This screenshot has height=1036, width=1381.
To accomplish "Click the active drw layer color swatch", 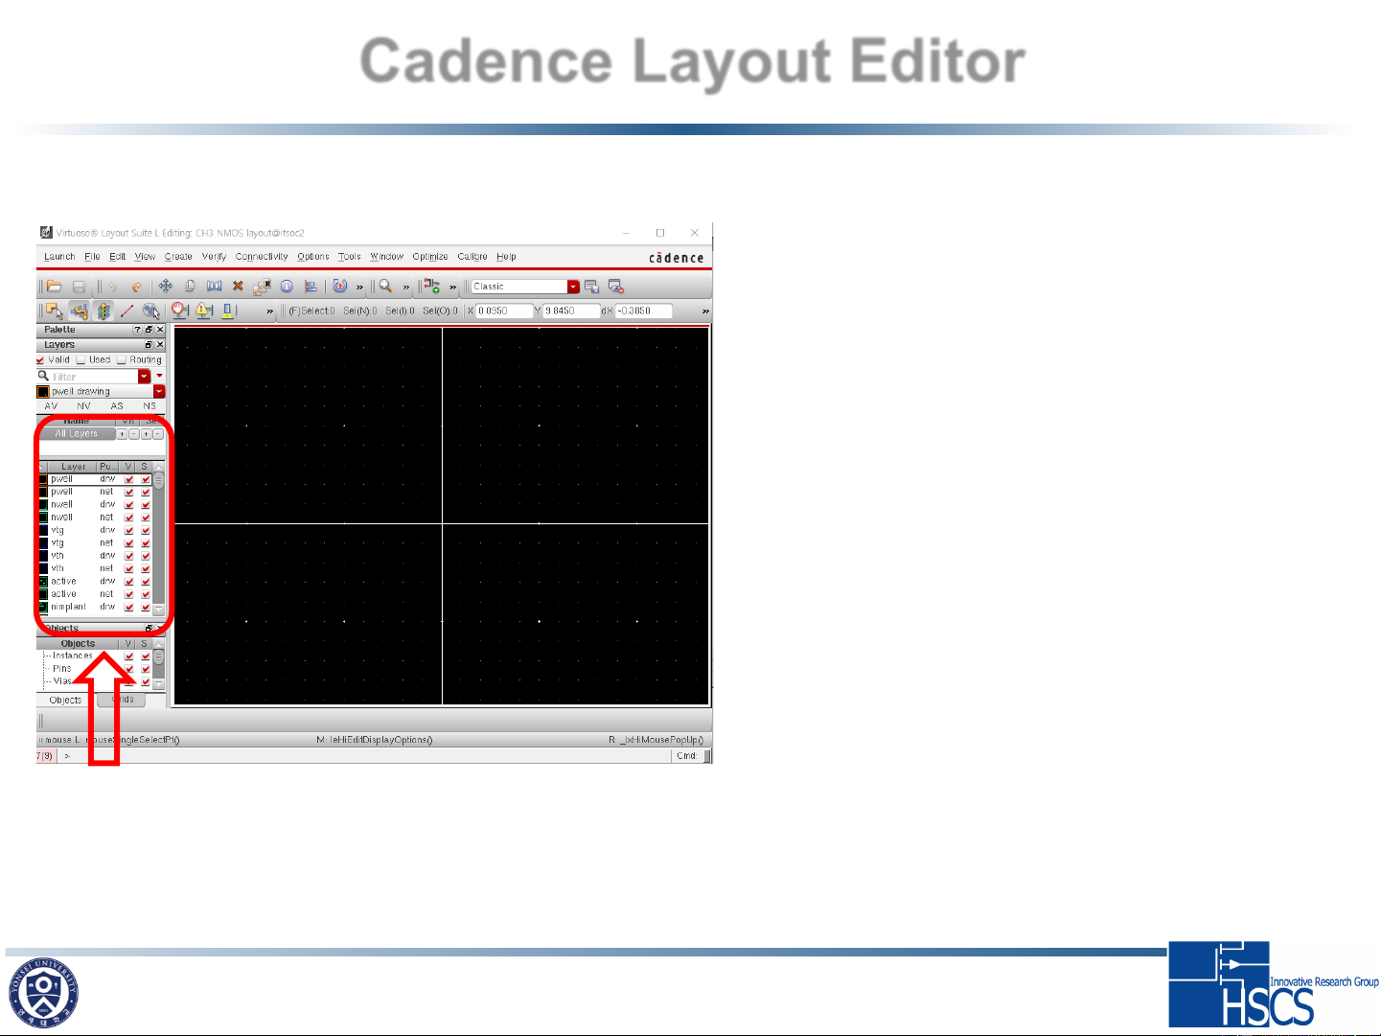I will 43,582.
